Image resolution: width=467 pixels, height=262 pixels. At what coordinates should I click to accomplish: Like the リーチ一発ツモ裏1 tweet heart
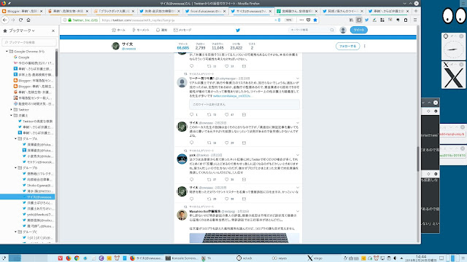pos(227,114)
